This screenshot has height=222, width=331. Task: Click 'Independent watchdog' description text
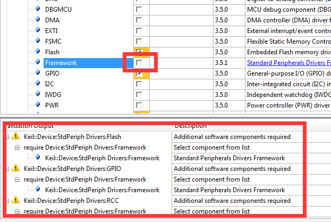(289, 95)
